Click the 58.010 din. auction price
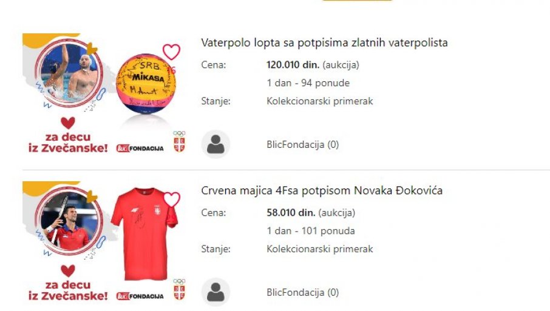This screenshot has width=550, height=311. pos(291,213)
